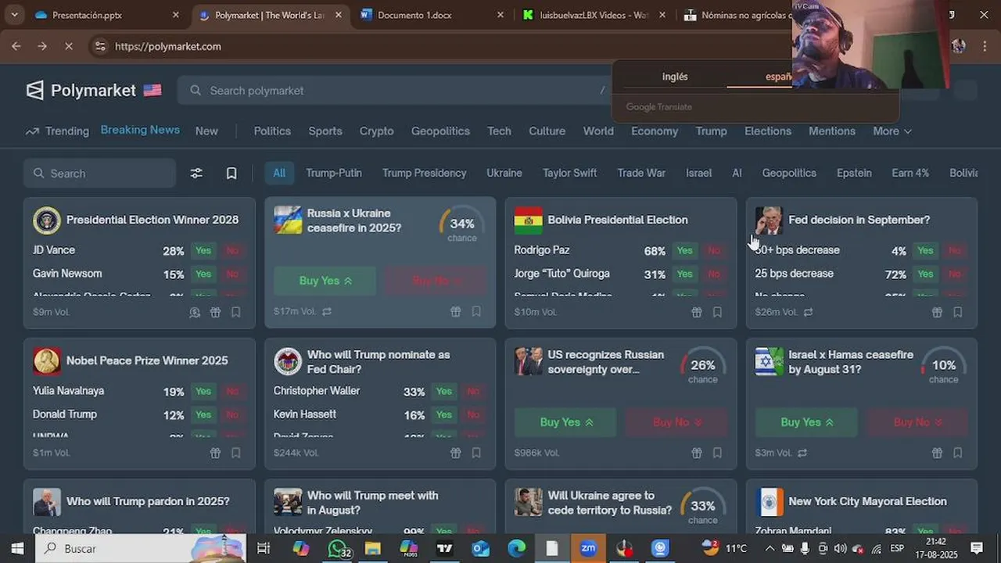
Task: Open the Sports category
Action: (325, 131)
